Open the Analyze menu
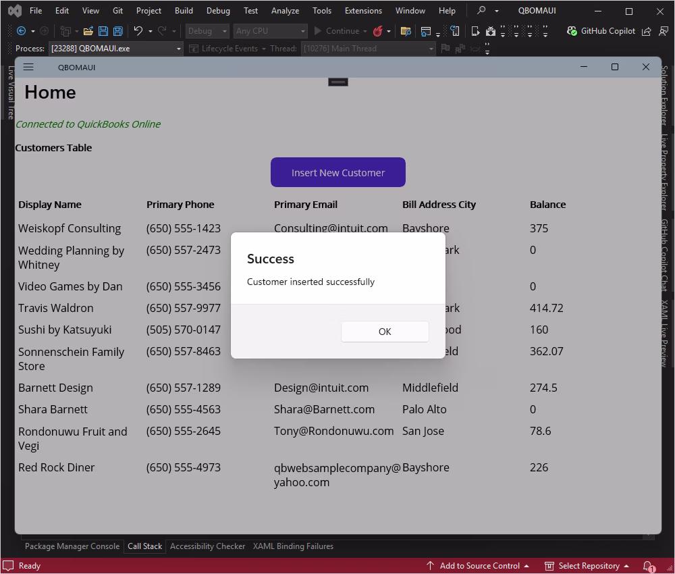Image resolution: width=675 pixels, height=574 pixels. coord(285,11)
